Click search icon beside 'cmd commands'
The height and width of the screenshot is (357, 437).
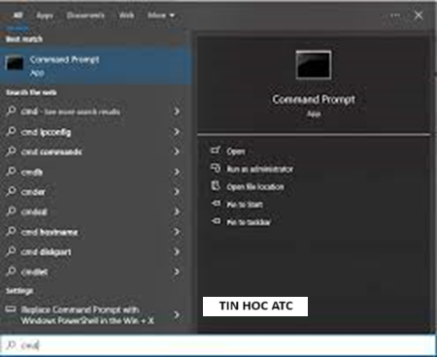11,151
